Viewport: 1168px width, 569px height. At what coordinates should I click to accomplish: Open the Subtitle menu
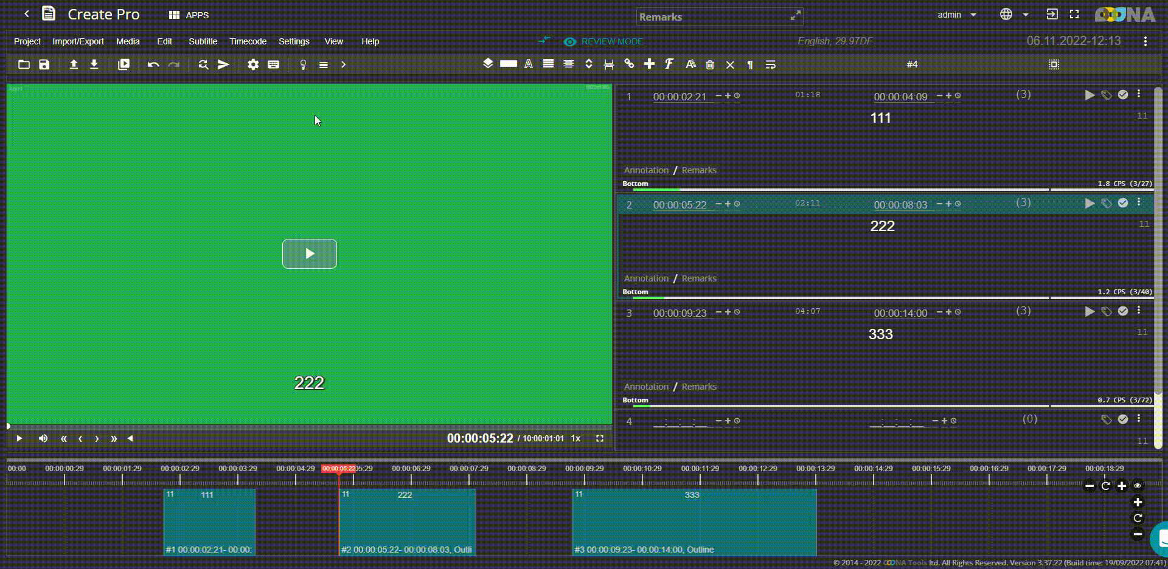[x=203, y=41]
